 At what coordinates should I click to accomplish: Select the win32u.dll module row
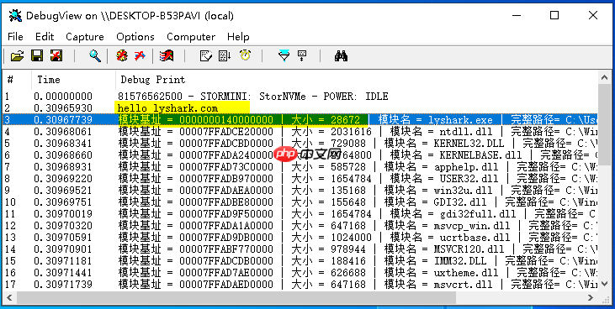click(x=300, y=191)
